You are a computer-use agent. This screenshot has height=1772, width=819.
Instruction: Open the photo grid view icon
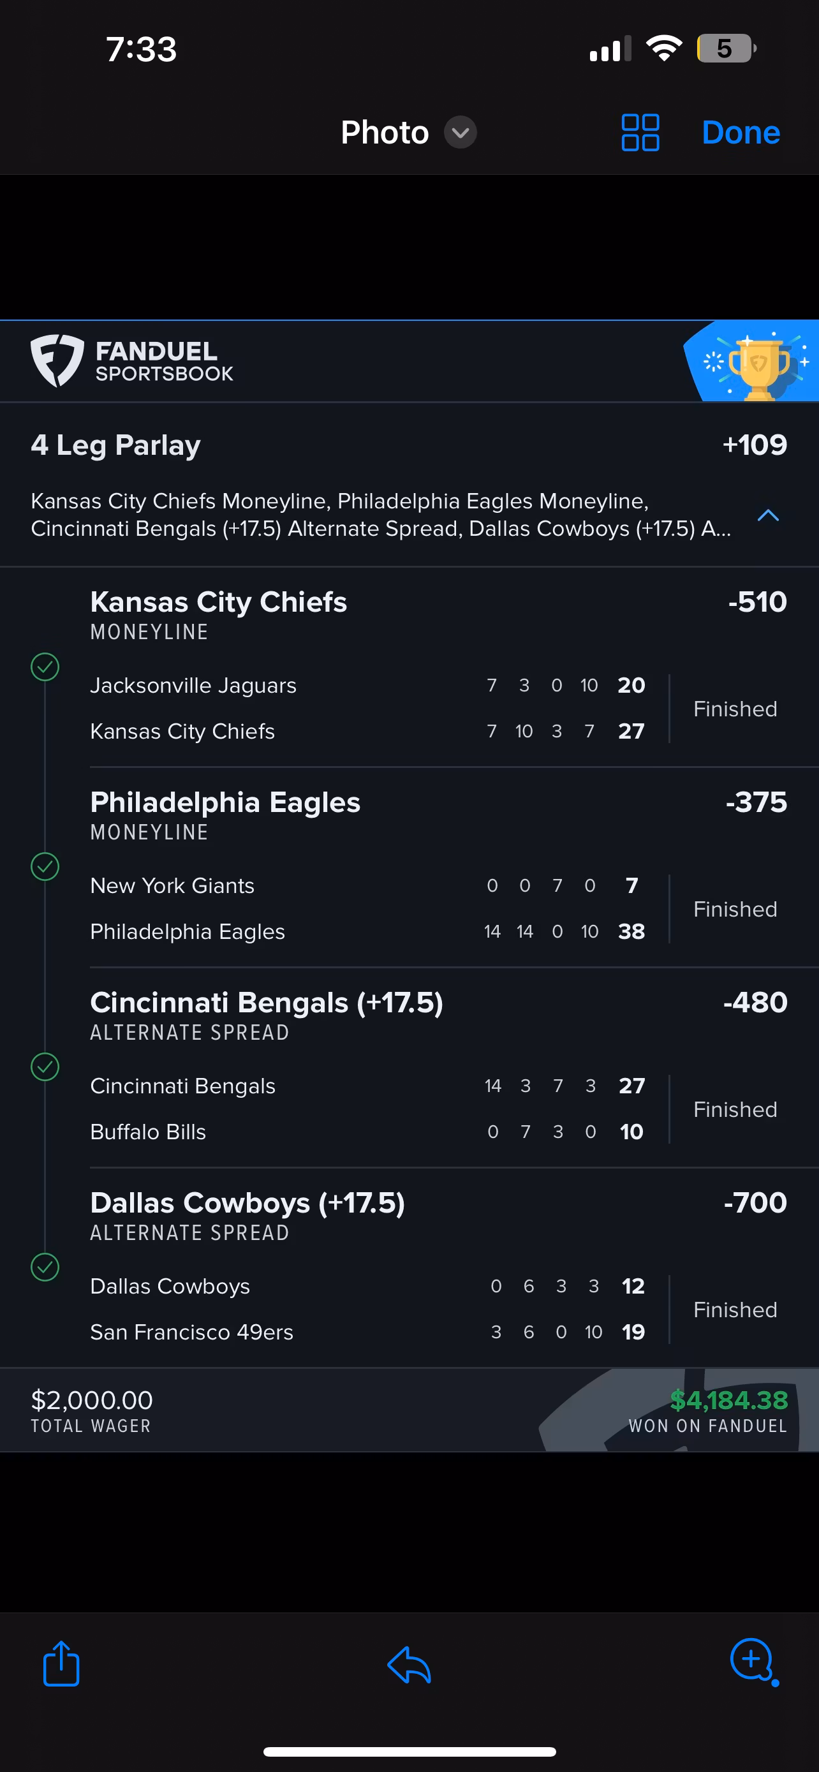pos(640,132)
